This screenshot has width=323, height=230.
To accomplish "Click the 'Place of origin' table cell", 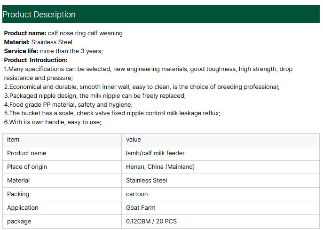I will [x=27, y=167].
